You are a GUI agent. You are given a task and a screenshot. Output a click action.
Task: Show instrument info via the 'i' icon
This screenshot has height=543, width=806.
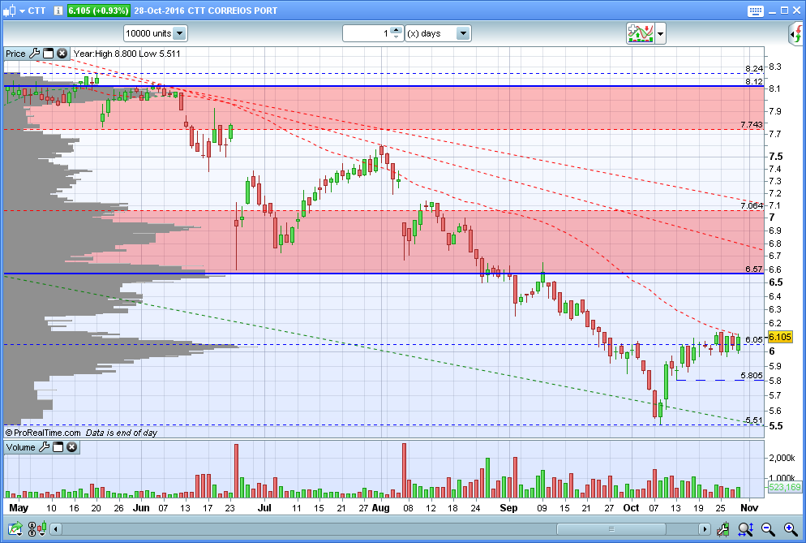58,11
